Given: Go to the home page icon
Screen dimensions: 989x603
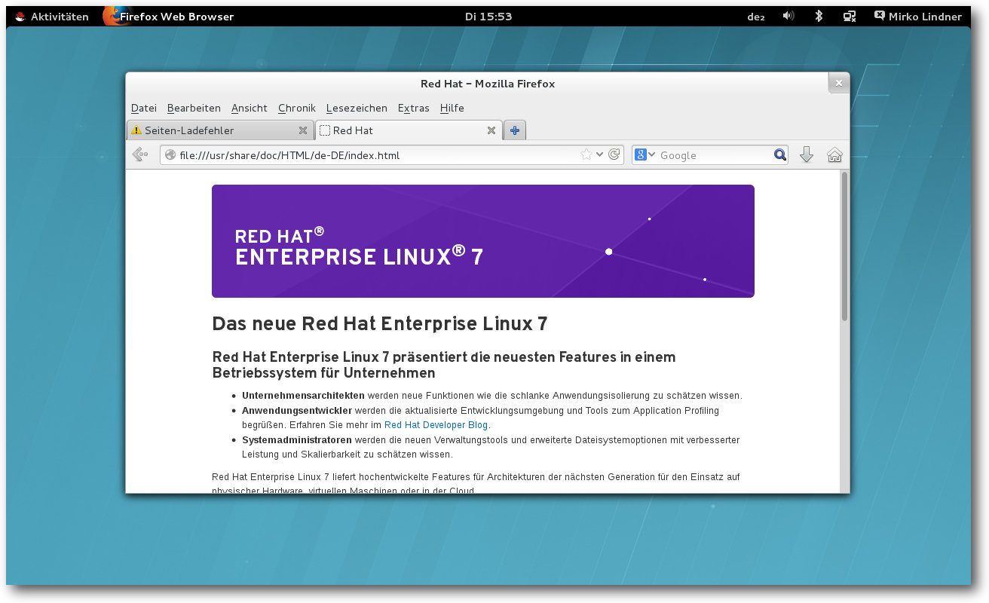Looking at the screenshot, I should [x=834, y=155].
